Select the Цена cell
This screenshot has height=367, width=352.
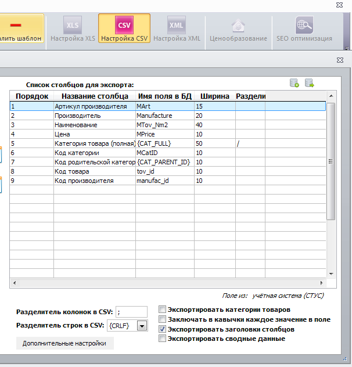[x=95, y=134]
